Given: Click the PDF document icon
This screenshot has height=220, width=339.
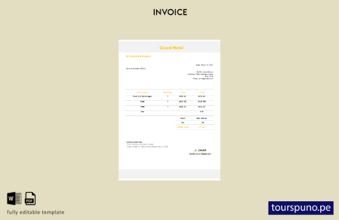Looking at the screenshot, I should [30, 199].
